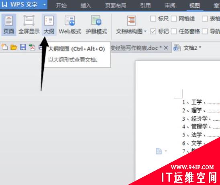Open the 插入 ribbon tab
The height and width of the screenshot is (185, 220).
pyautogui.click(x=86, y=6)
